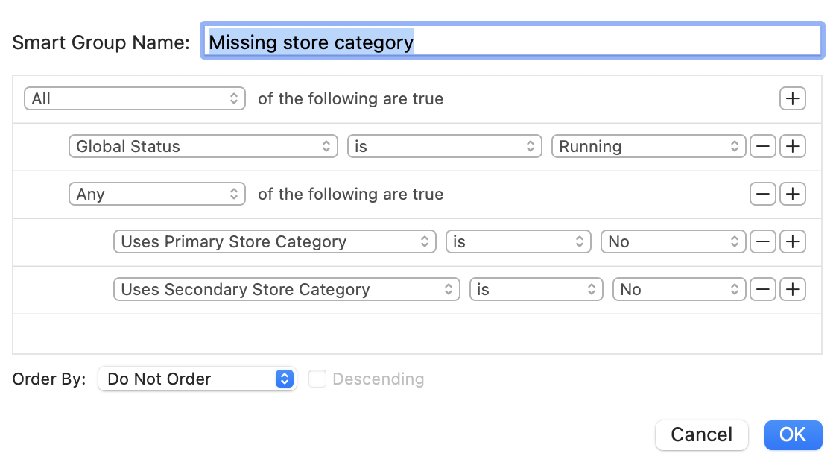Add a rule using the top row plus icon

click(x=792, y=98)
